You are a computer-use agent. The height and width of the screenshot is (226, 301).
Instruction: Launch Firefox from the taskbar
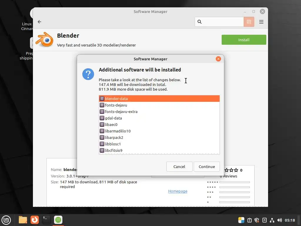35,220
